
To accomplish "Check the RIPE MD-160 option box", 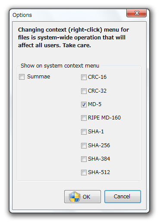I will coord(84,118).
